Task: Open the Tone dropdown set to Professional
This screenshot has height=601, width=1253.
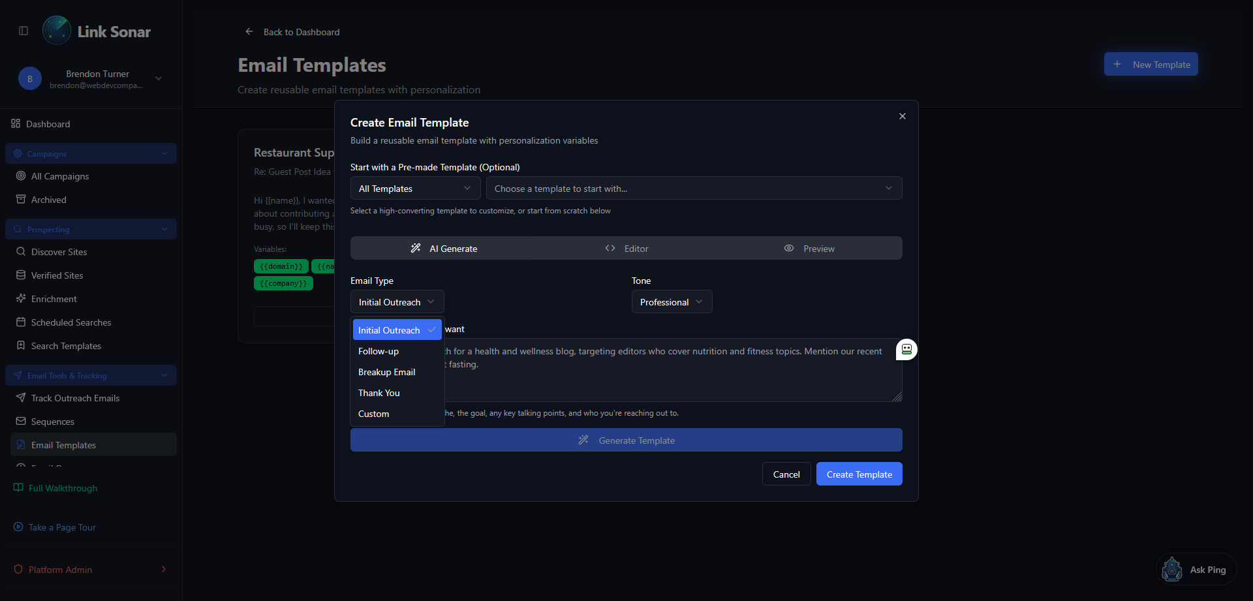Action: click(x=672, y=302)
